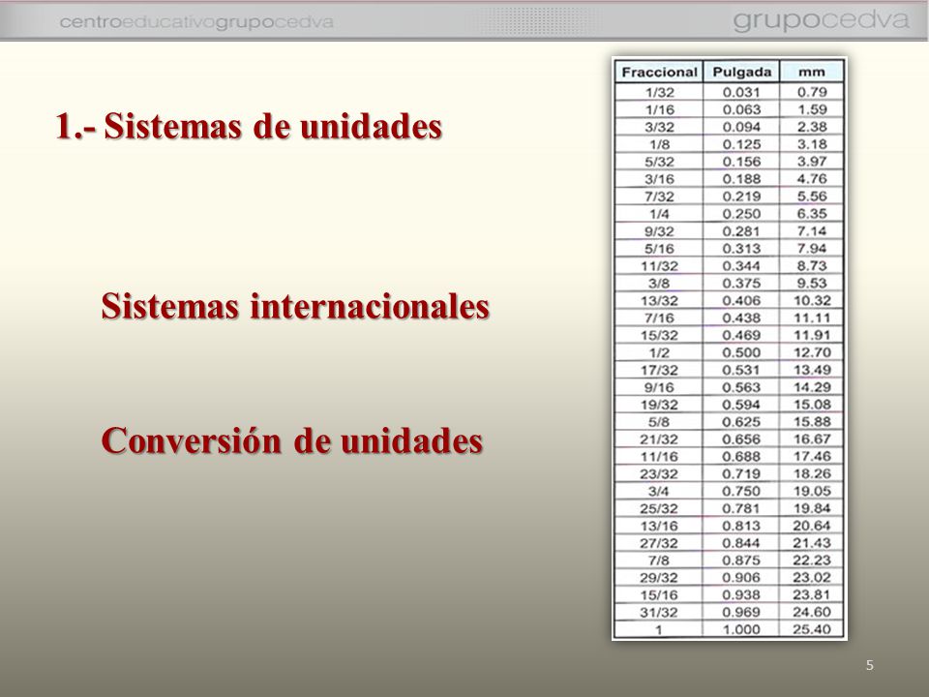Click the '12.70' mm value
The height and width of the screenshot is (697, 929).
[812, 353]
